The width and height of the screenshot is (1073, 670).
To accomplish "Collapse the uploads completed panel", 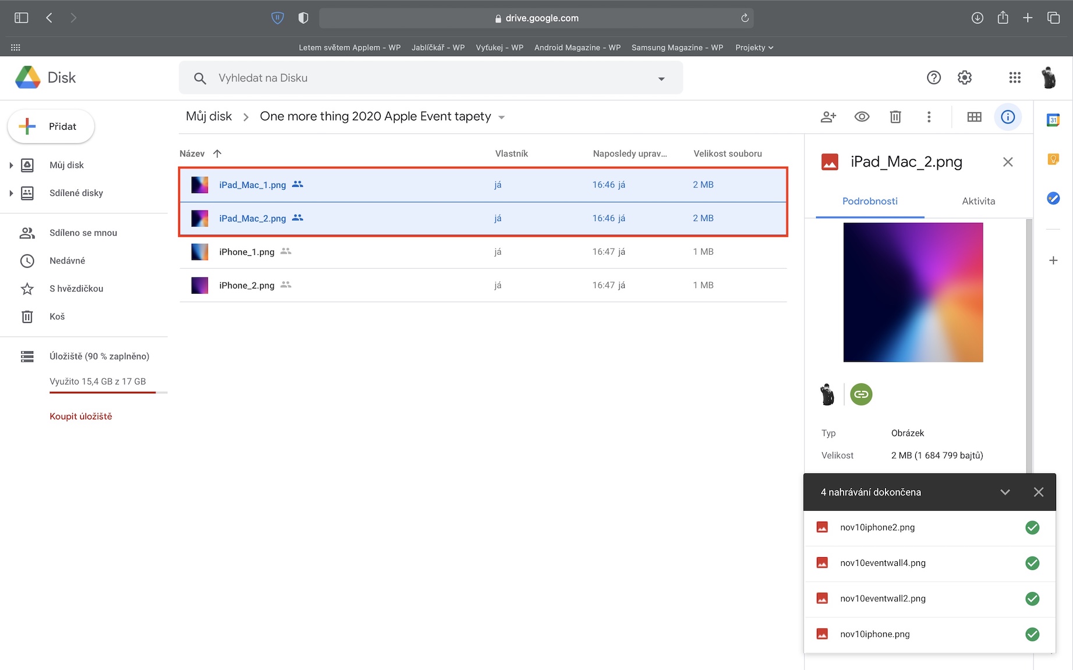I will pos(1004,492).
